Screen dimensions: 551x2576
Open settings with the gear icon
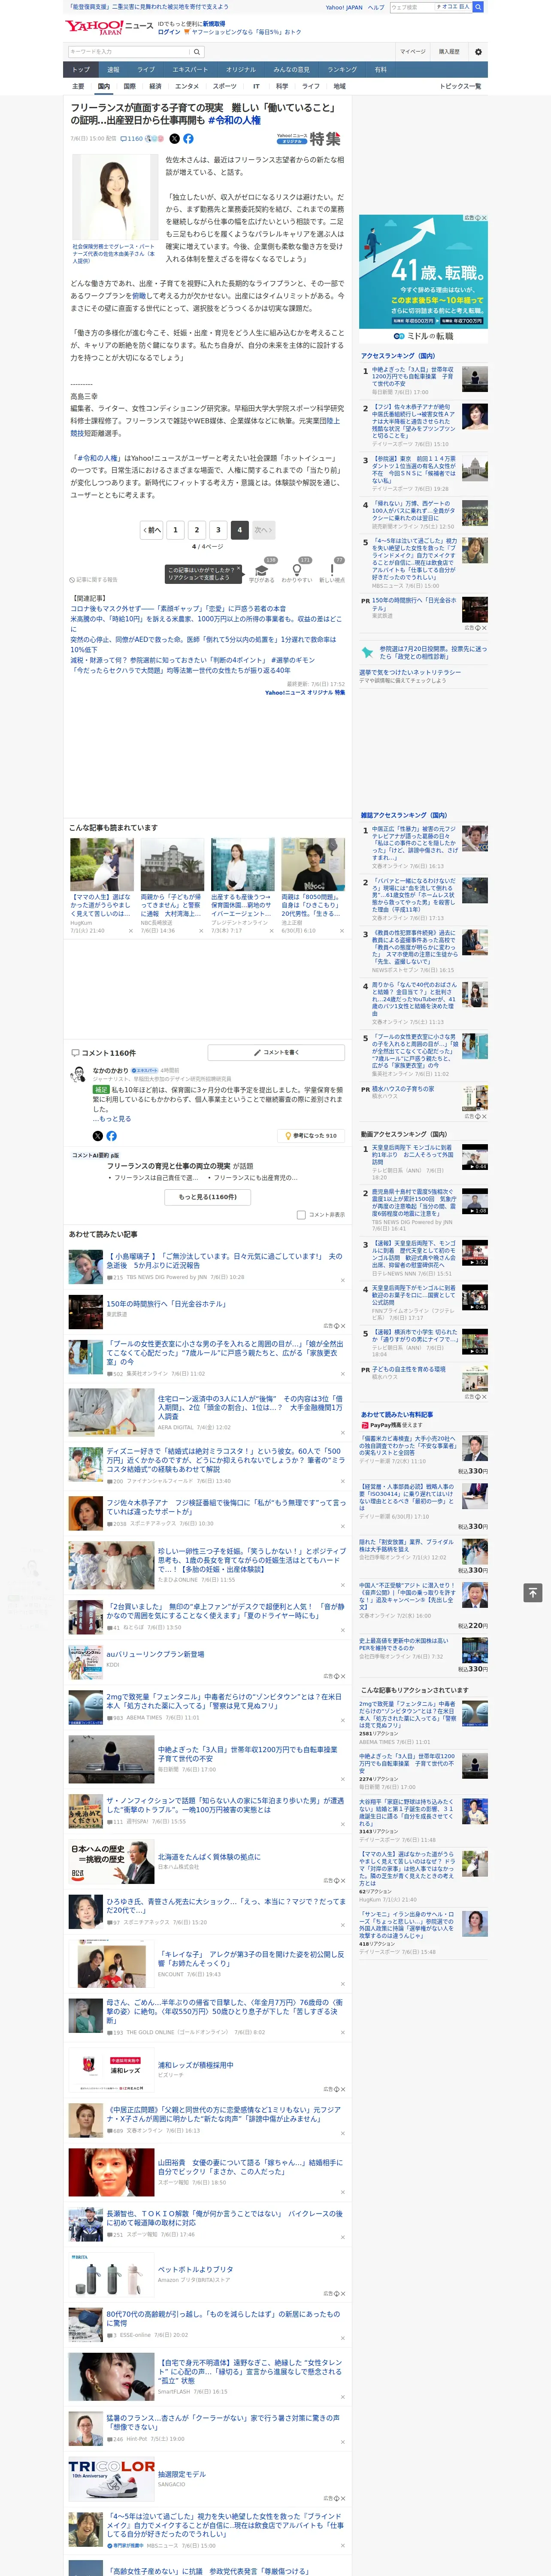(478, 52)
